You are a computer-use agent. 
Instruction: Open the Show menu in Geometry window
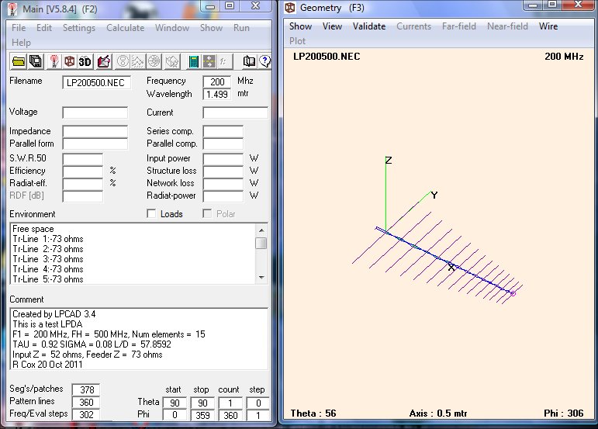click(x=300, y=26)
